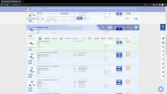The width and height of the screenshot is (167, 94).
Task: Select the NEC manufacturer logo
Action: click(47, 38)
